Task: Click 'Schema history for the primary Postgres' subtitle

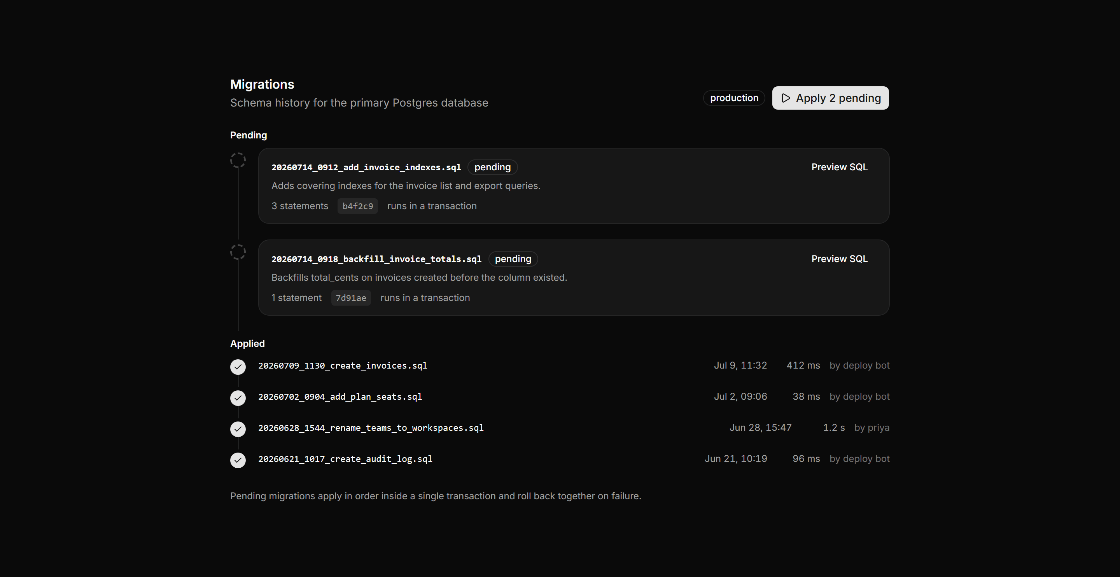Action: [x=359, y=103]
